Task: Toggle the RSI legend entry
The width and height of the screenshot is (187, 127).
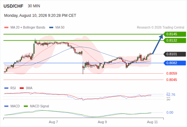Action: (x=10, y=88)
